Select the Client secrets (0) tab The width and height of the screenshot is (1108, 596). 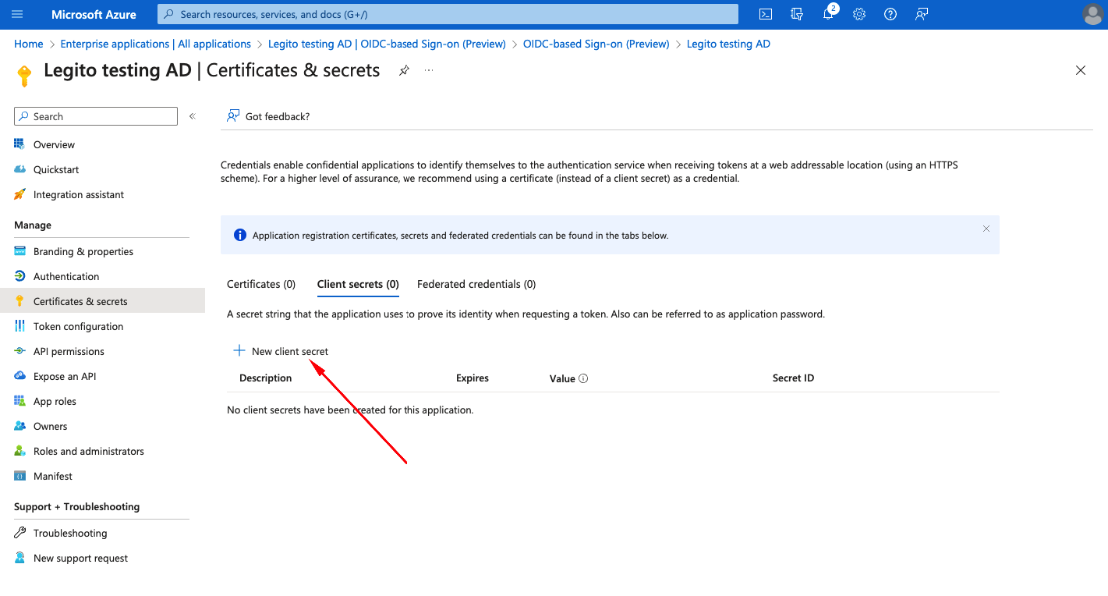[x=358, y=284]
